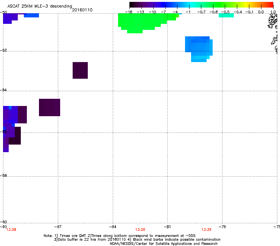The height and width of the screenshot is (246, 280).
Task: Click the -0.4 color scale label
Action: (238, 12)
